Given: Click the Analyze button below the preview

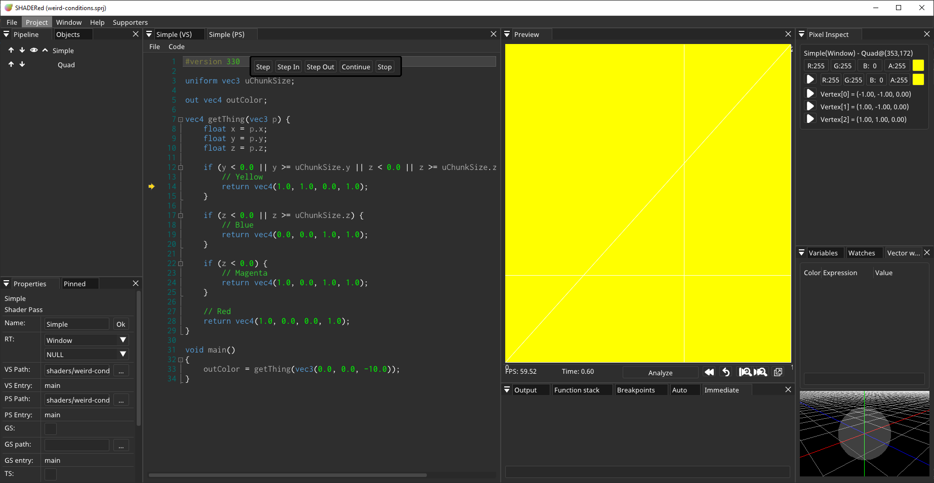Looking at the screenshot, I should click(x=660, y=372).
